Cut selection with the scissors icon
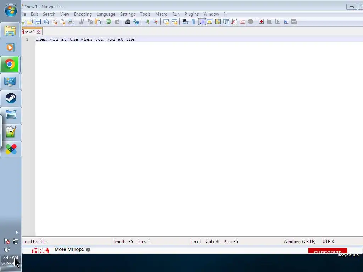 click(x=81, y=22)
